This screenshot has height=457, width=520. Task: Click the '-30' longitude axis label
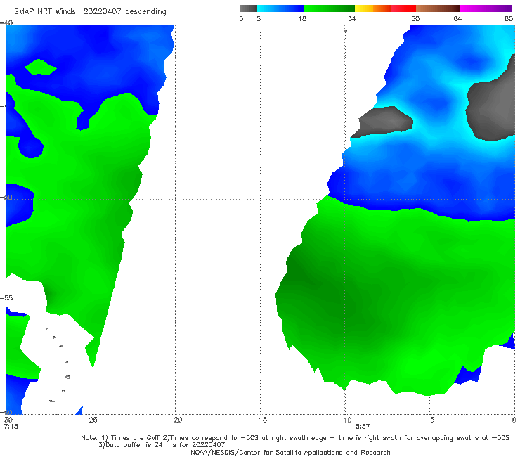[x=6, y=420]
